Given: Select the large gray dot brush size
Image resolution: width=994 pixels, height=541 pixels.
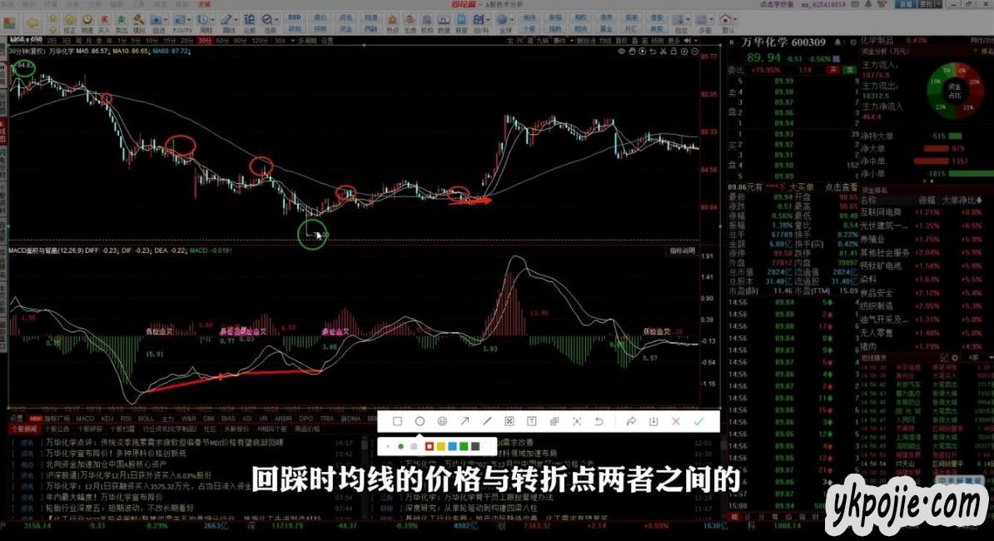Looking at the screenshot, I should click(x=414, y=447).
